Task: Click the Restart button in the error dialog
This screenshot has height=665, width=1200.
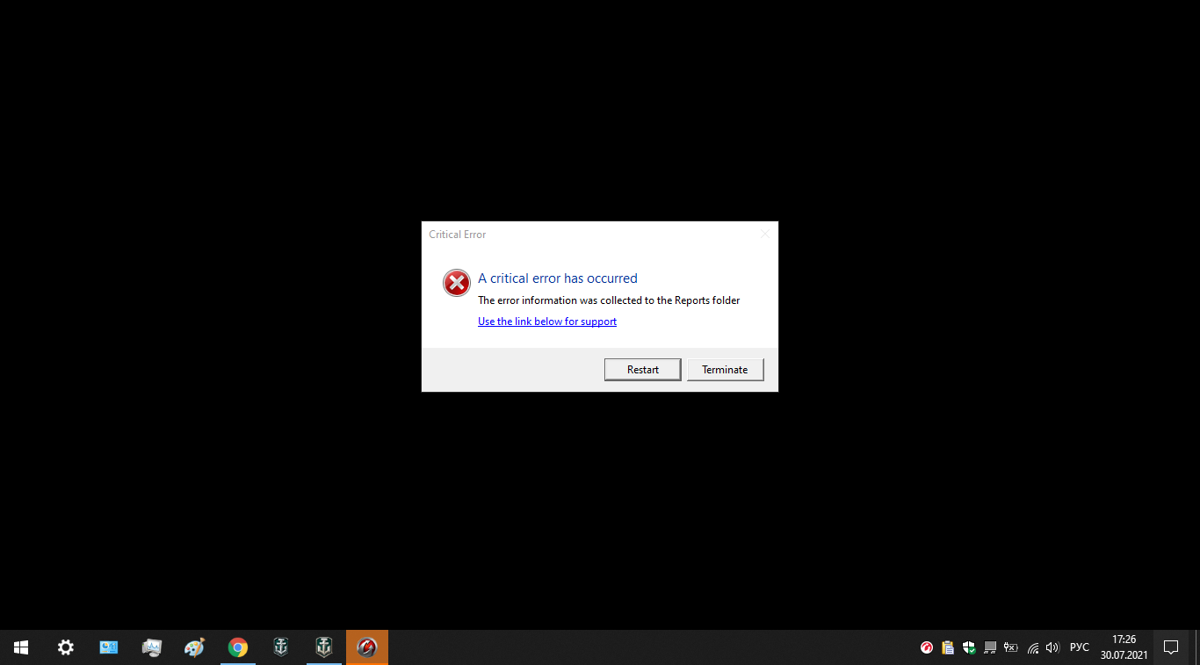Action: pos(642,370)
